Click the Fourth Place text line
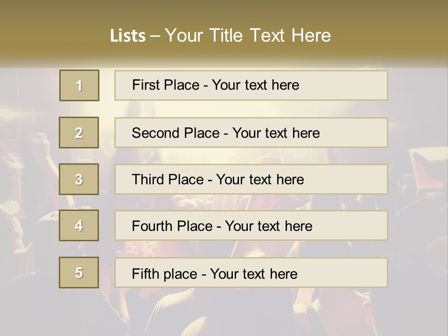Screen dimensions: 448x336 pyautogui.click(x=251, y=226)
